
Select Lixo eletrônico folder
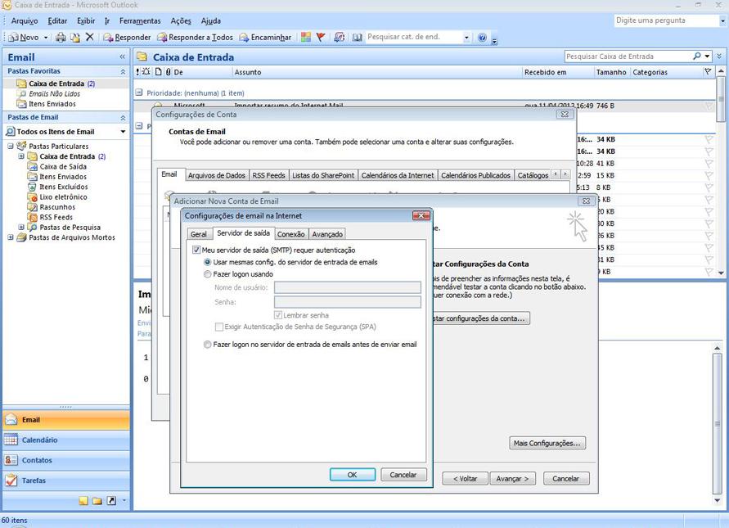pos(63,196)
